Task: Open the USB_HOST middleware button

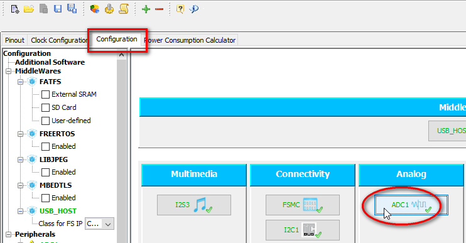Action: [447, 131]
